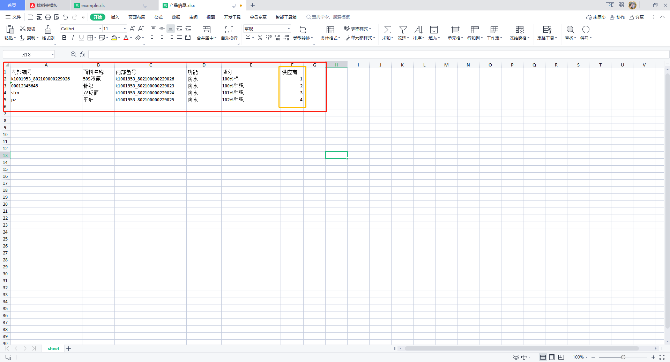The height and width of the screenshot is (362, 670).
Task: Expand the zoom percentage 100% dropdown
Action: point(580,357)
